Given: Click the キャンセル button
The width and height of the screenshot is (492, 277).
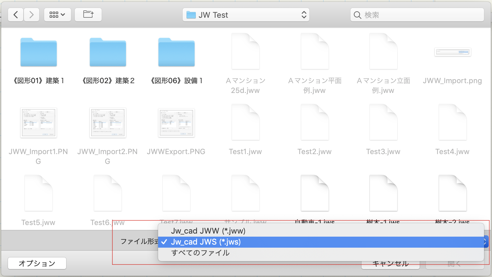Looking at the screenshot, I should [x=390, y=265].
